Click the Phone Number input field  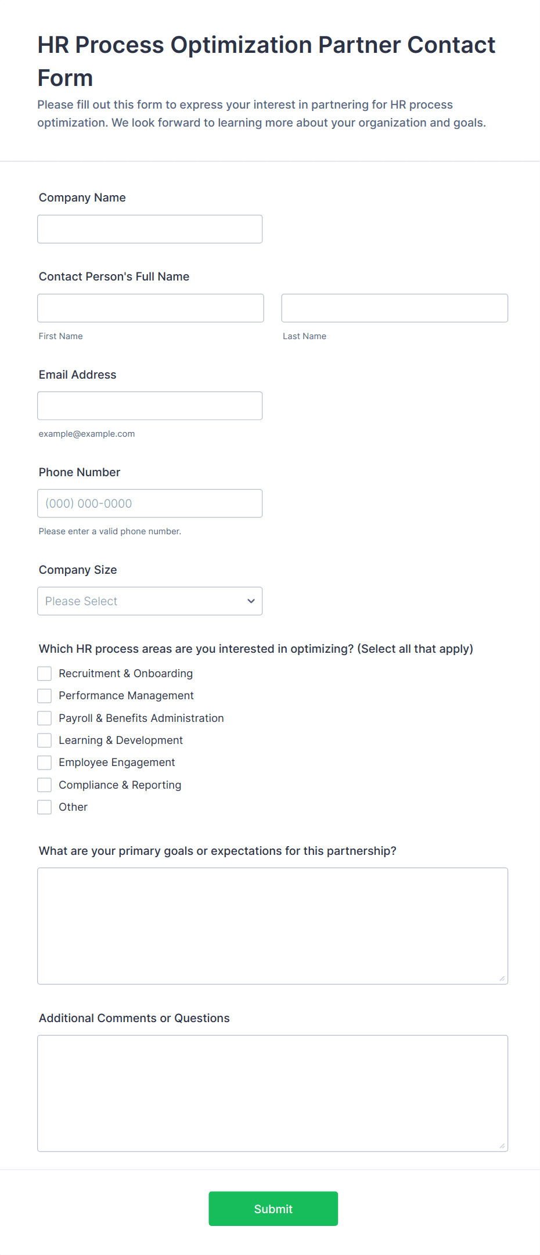click(x=149, y=503)
